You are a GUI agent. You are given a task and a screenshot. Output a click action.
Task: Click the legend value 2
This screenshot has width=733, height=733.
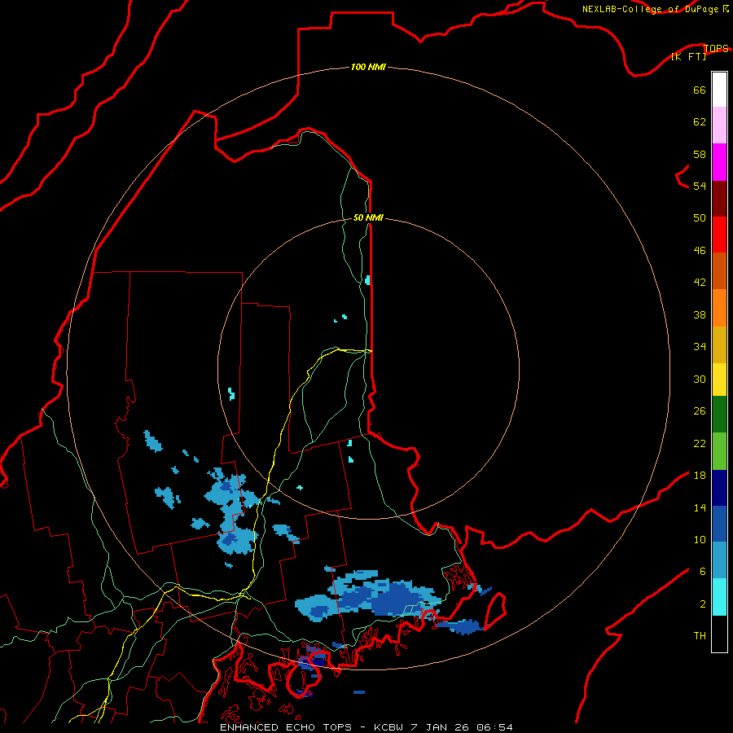coord(703,604)
